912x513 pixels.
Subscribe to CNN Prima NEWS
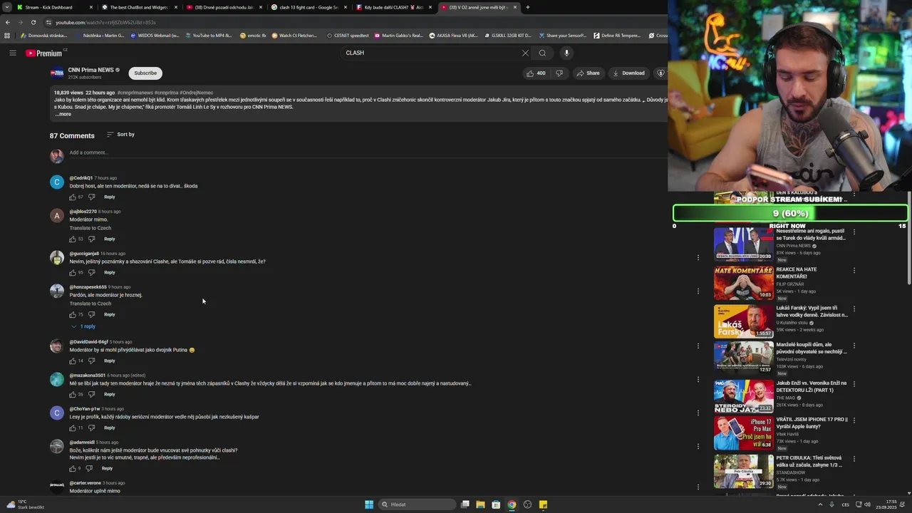(x=145, y=73)
